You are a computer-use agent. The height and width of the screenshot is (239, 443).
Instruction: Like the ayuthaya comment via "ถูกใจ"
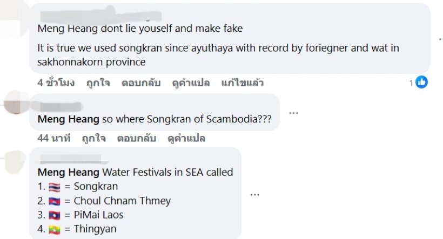[x=98, y=83]
